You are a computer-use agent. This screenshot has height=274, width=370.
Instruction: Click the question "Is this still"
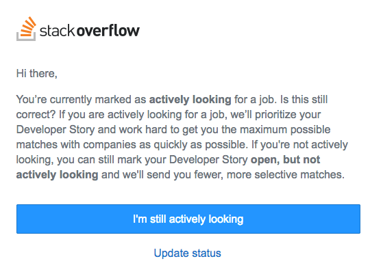tap(304, 99)
